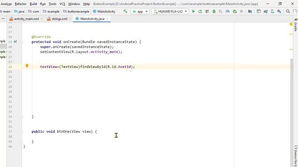Open the Refactor menu

tap(20, 4)
